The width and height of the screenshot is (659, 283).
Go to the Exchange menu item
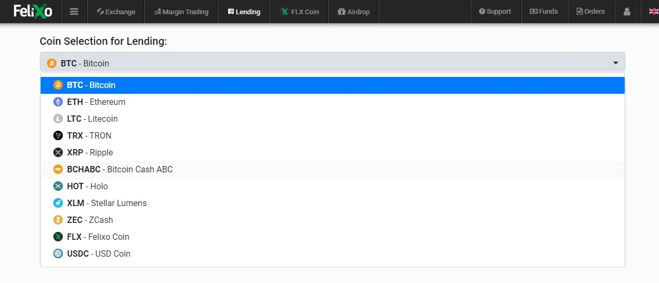click(116, 12)
